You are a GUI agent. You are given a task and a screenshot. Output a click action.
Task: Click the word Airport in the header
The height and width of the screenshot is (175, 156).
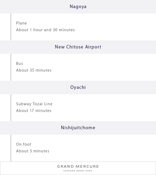93,47
